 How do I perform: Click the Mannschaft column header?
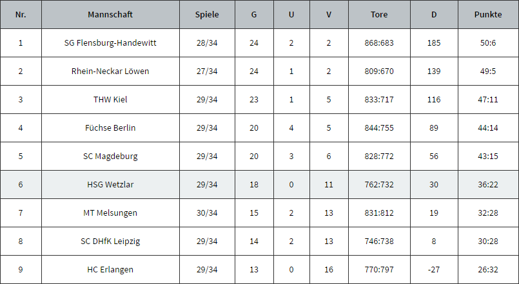pyautogui.click(x=110, y=15)
